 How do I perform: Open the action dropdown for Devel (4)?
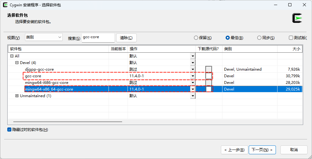193,63
